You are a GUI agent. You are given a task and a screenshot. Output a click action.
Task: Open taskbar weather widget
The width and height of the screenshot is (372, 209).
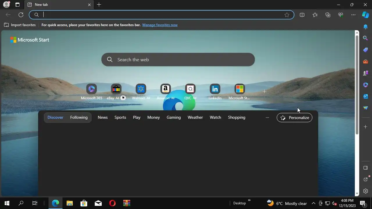coord(287,203)
